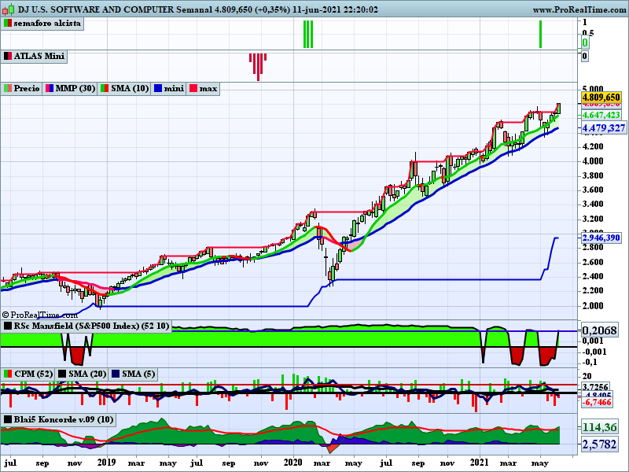Click the yellow 4.809,650 price tag

tap(601, 98)
